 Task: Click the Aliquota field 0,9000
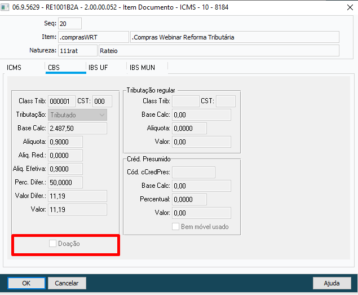[x=65, y=142]
